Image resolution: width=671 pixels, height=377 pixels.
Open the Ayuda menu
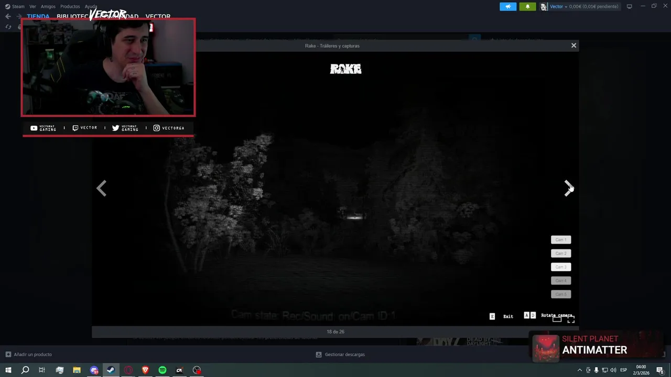point(91,6)
